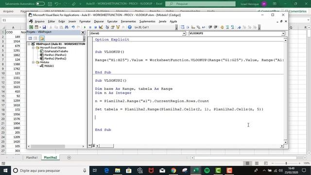Open the Suplementos menu

[147, 21]
